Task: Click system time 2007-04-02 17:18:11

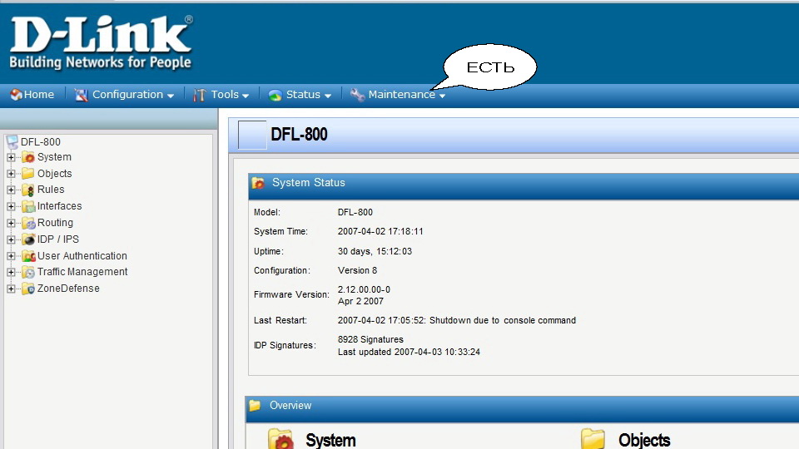Action: coord(380,232)
